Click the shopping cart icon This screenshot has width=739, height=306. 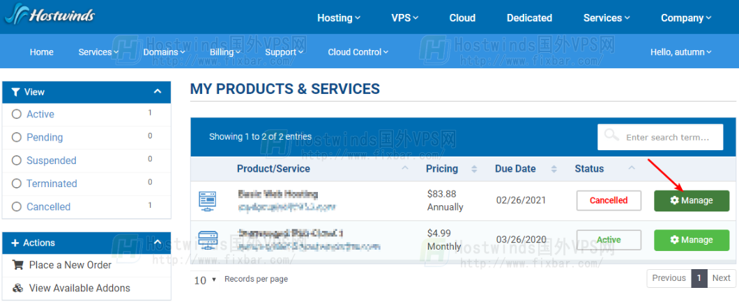pyautogui.click(x=18, y=265)
